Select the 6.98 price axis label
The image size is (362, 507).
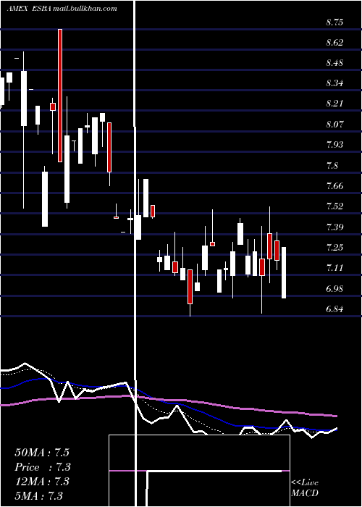[x=334, y=289]
